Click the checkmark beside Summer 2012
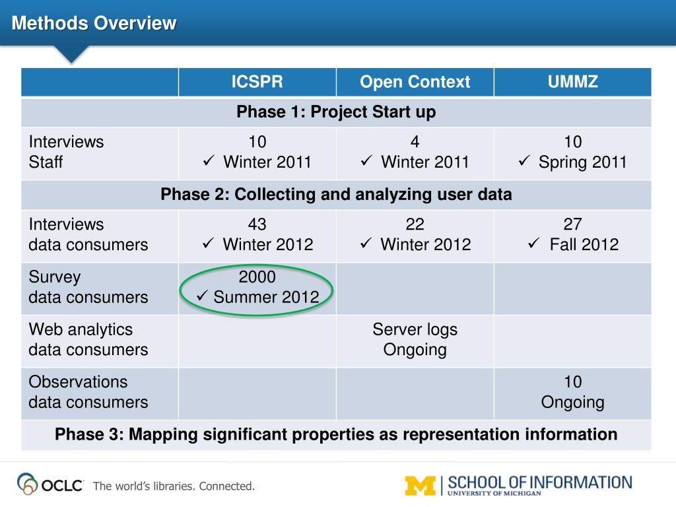The image size is (676, 507). [x=202, y=296]
